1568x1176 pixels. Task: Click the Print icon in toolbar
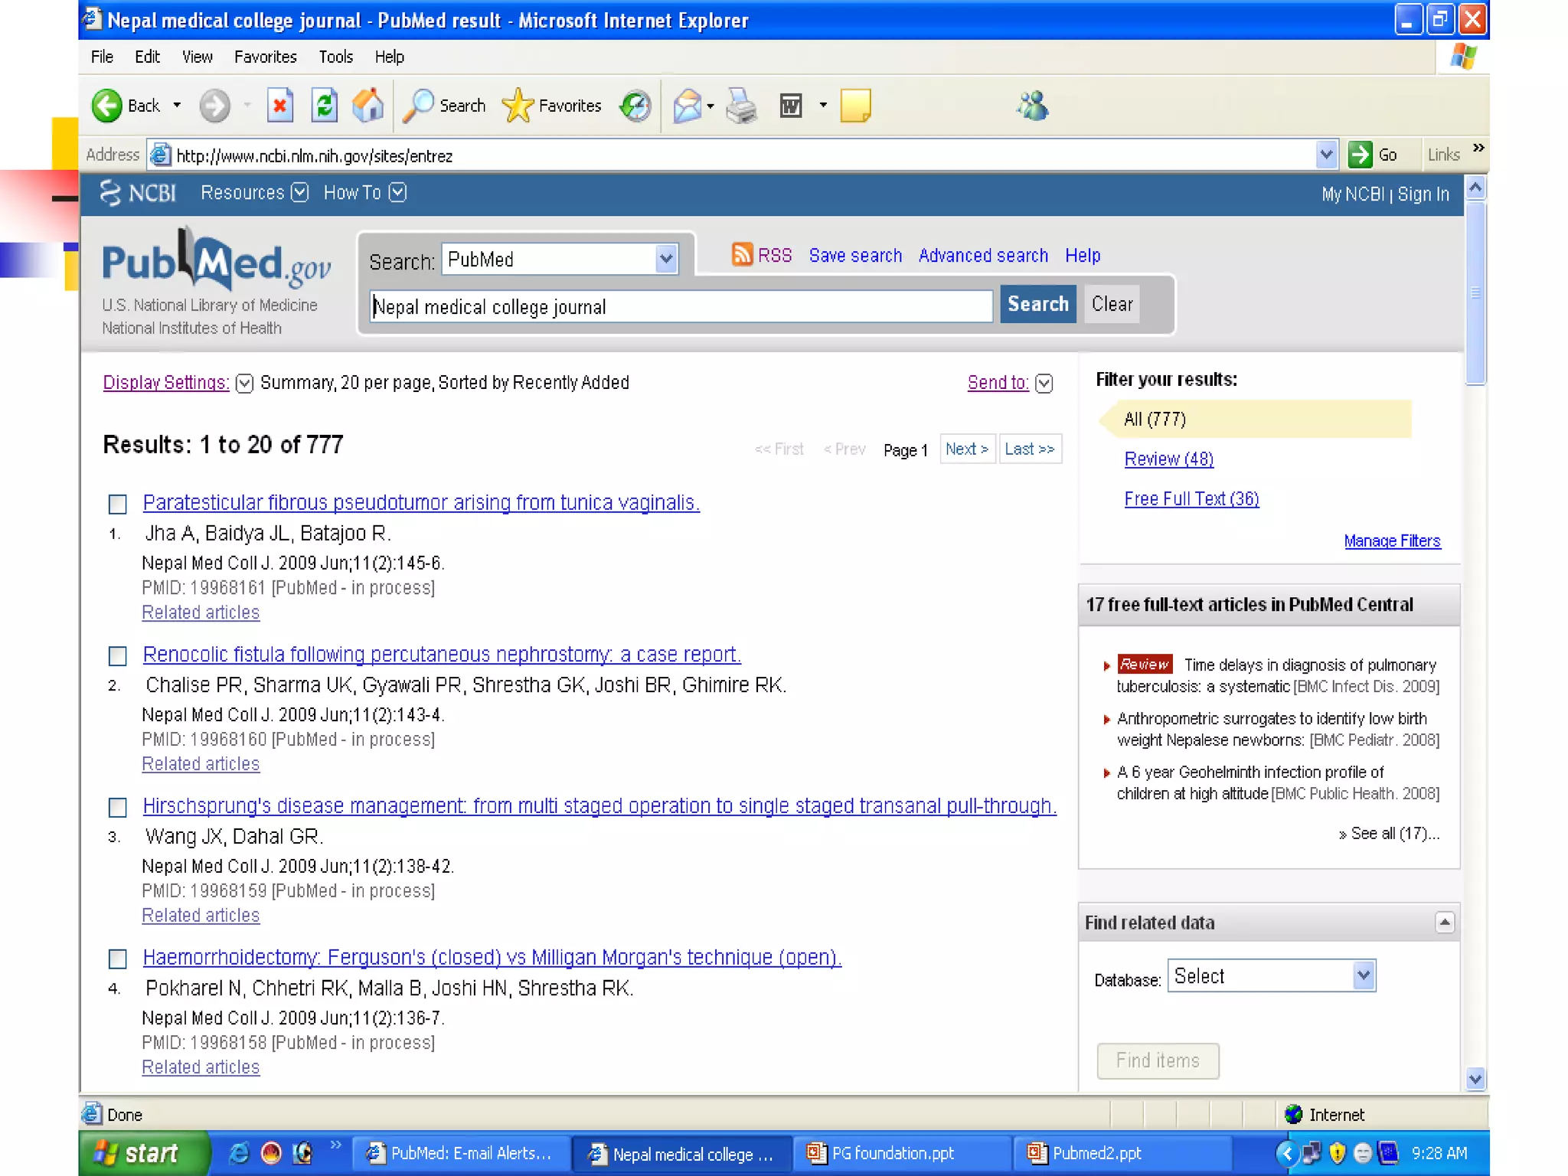click(741, 106)
